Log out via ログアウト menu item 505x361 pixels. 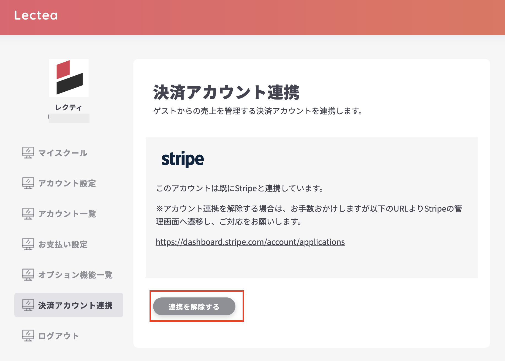click(x=59, y=336)
